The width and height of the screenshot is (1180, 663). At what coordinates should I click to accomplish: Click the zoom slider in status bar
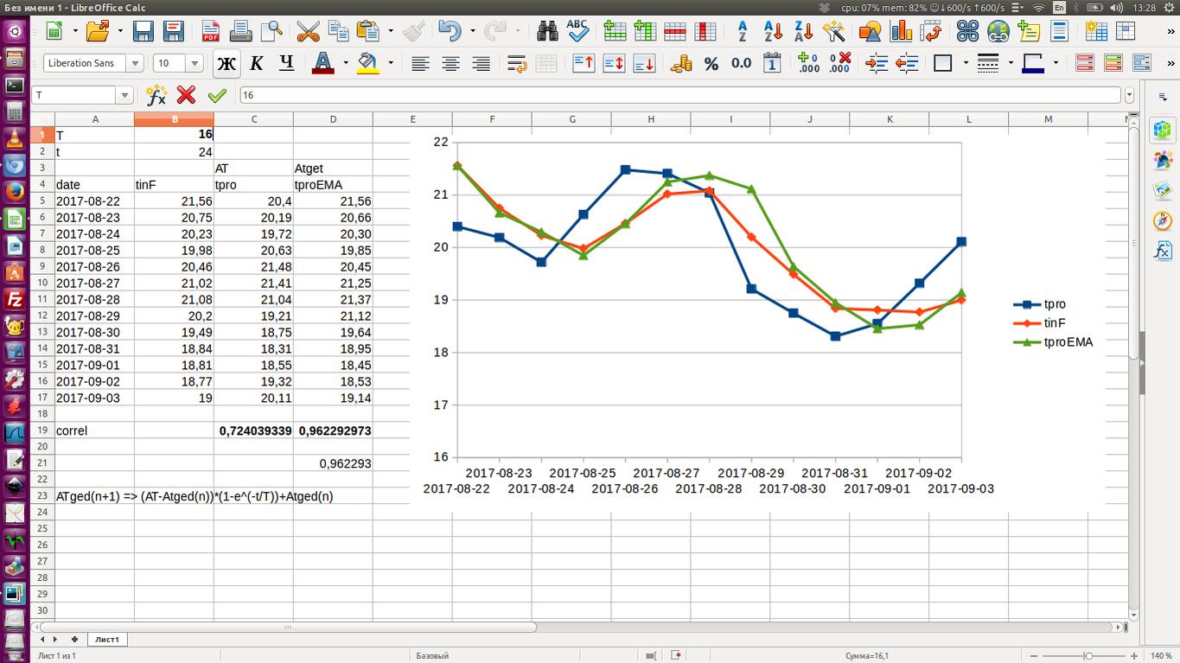[x=1088, y=655]
